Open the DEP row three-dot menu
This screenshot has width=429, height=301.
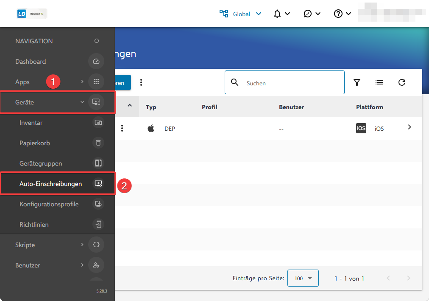pos(122,128)
